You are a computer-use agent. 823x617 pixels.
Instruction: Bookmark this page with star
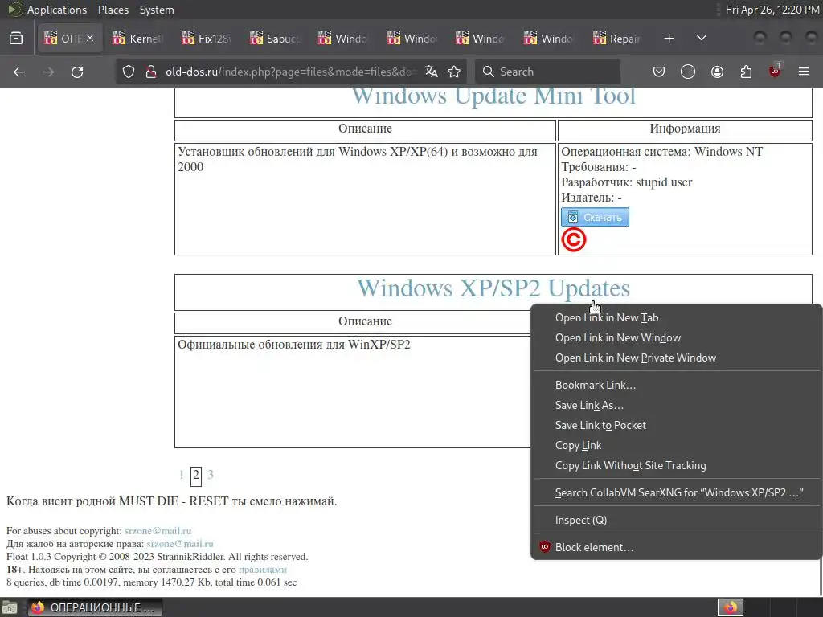(x=454, y=72)
